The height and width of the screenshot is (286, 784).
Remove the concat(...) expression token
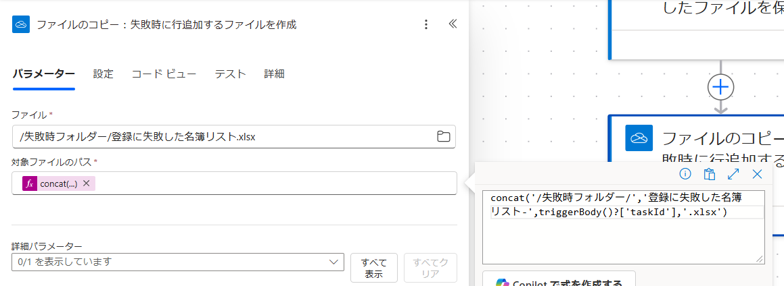pos(87,183)
